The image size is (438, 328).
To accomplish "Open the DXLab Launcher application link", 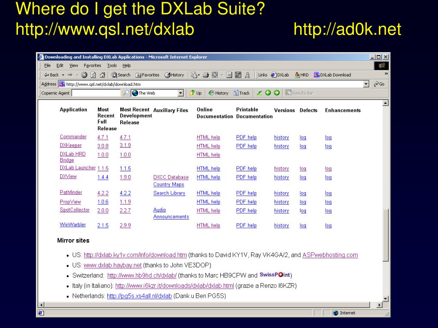I will coord(78,167).
